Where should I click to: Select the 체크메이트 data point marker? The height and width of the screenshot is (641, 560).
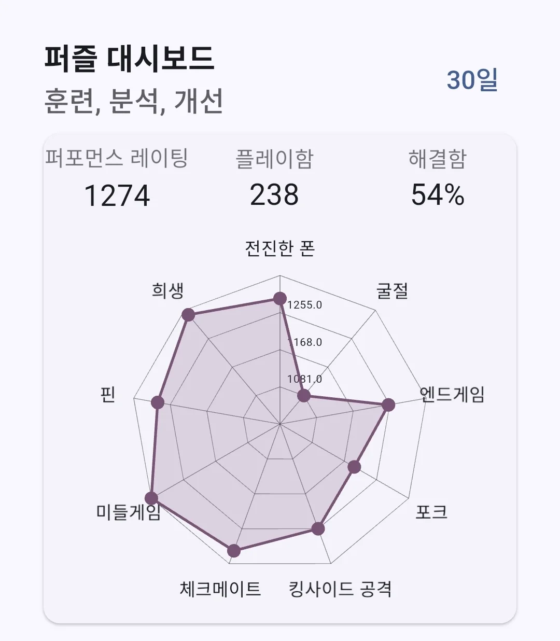coord(234,551)
